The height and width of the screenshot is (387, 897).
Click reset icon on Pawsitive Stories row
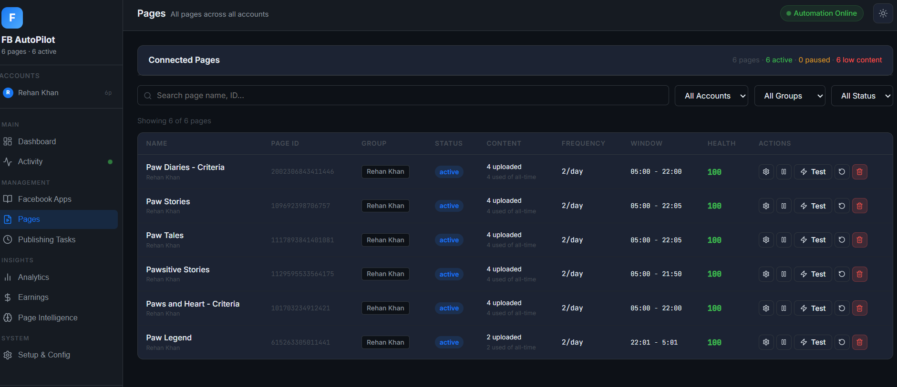pos(842,274)
